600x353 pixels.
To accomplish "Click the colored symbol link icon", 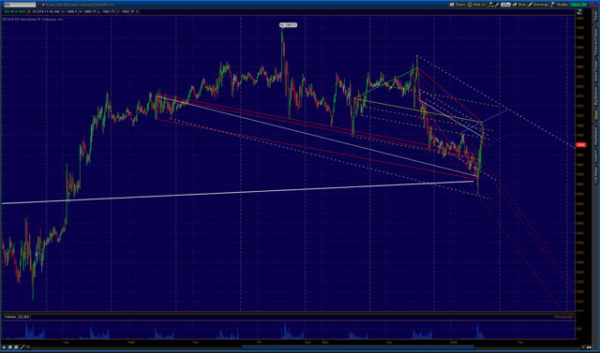I will pos(43,5).
